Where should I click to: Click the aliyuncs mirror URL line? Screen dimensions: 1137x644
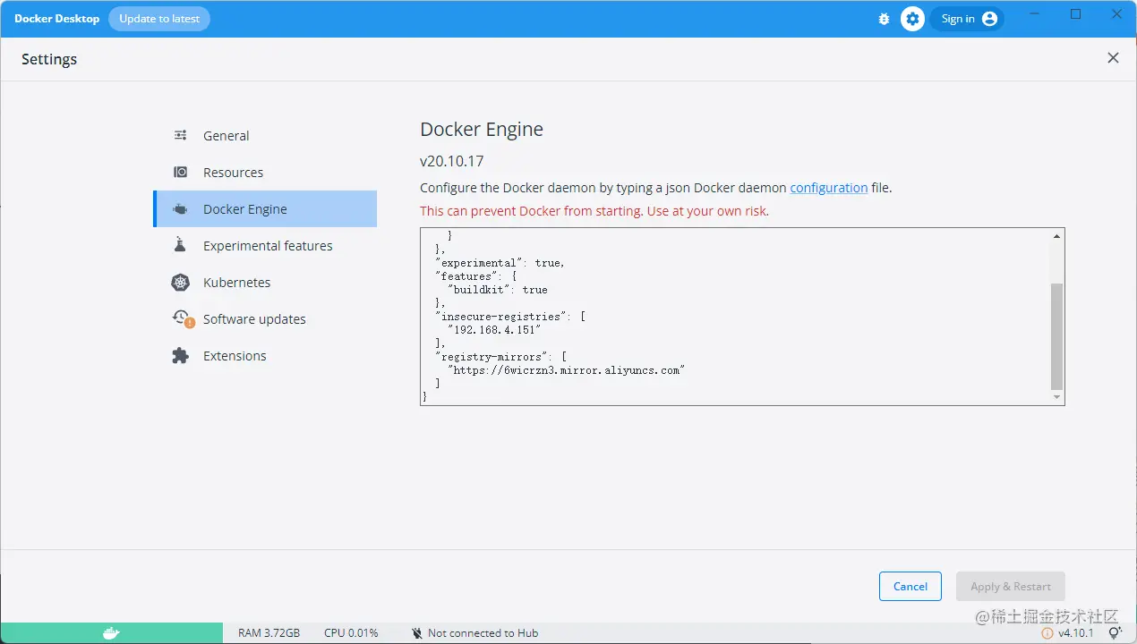click(566, 370)
